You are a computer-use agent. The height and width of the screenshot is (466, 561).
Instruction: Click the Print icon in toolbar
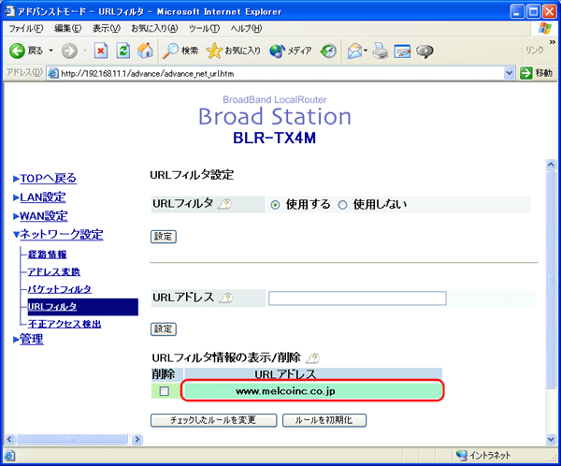381,51
